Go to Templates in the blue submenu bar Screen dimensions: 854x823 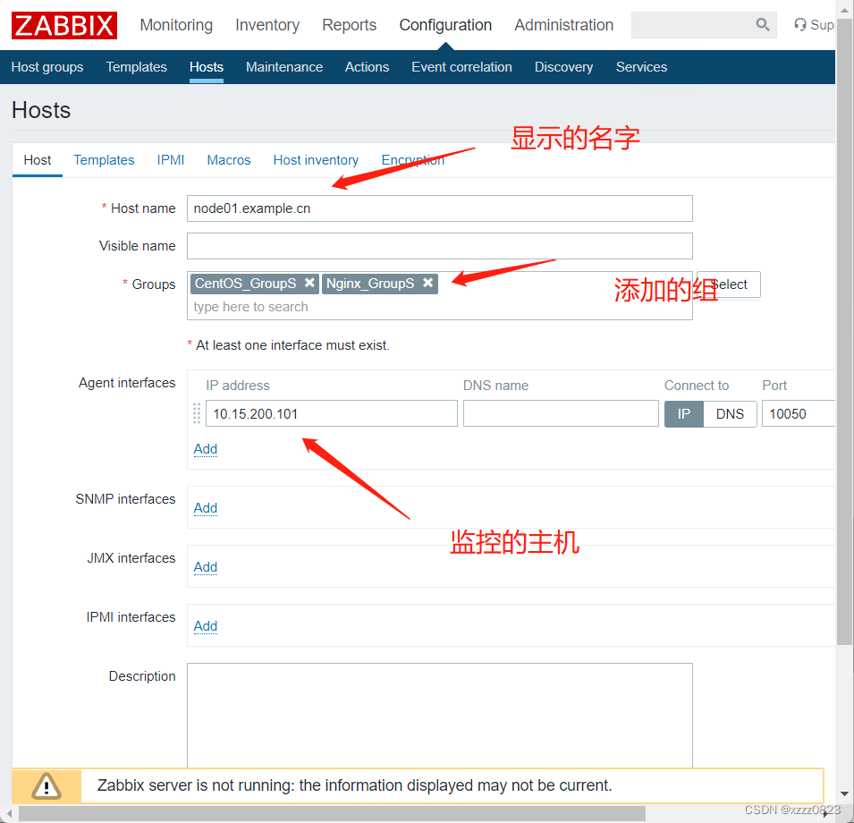(136, 67)
